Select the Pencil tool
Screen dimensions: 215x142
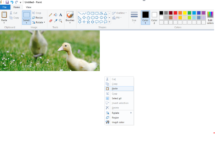(50, 15)
